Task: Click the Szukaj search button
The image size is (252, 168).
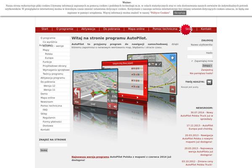Action: [x=44, y=150]
